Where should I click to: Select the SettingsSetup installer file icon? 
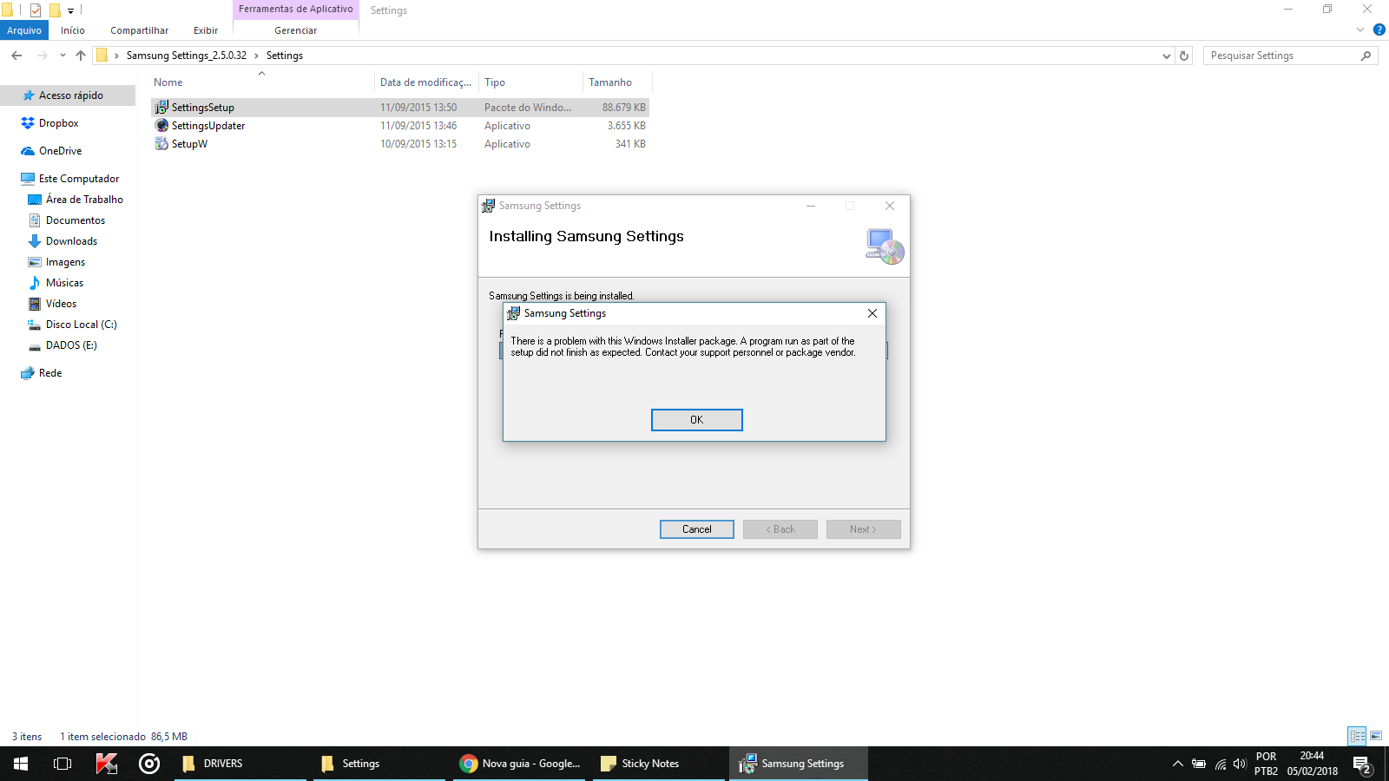(161, 108)
